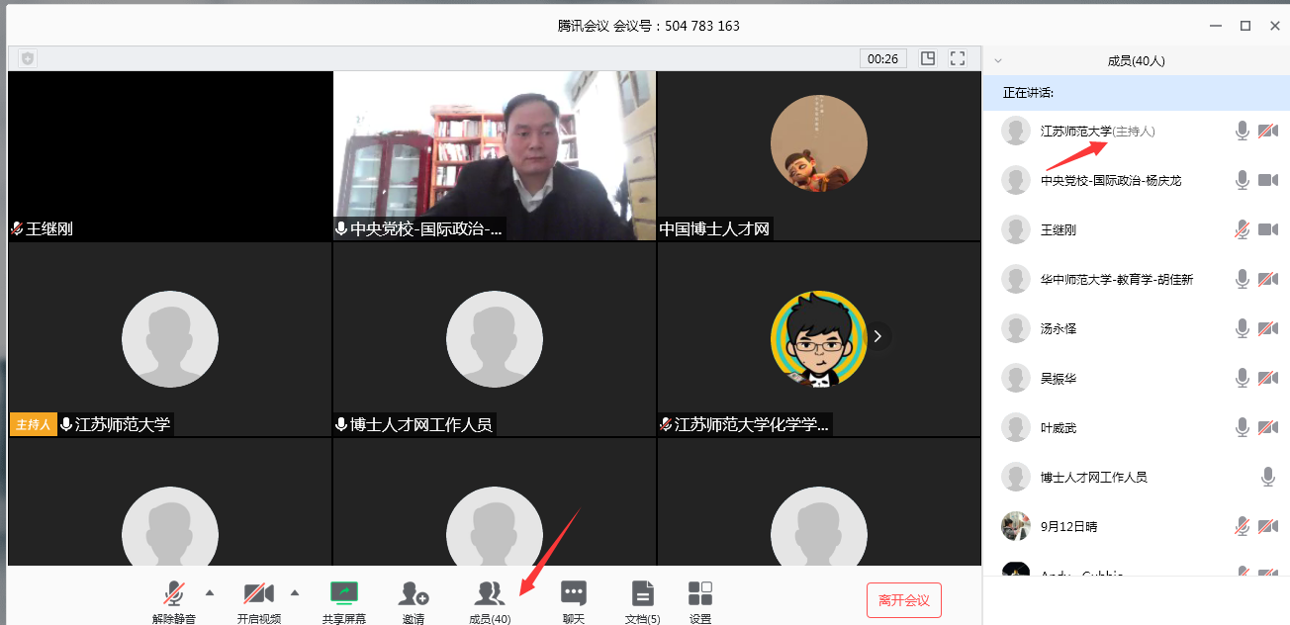Select member 汤永怪 in the list
The height and width of the screenshot is (625, 1290).
[x=1136, y=328]
